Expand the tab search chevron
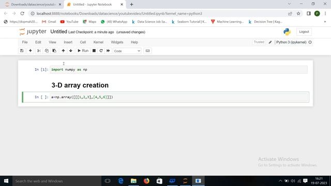The image size is (331, 186). [290, 4]
